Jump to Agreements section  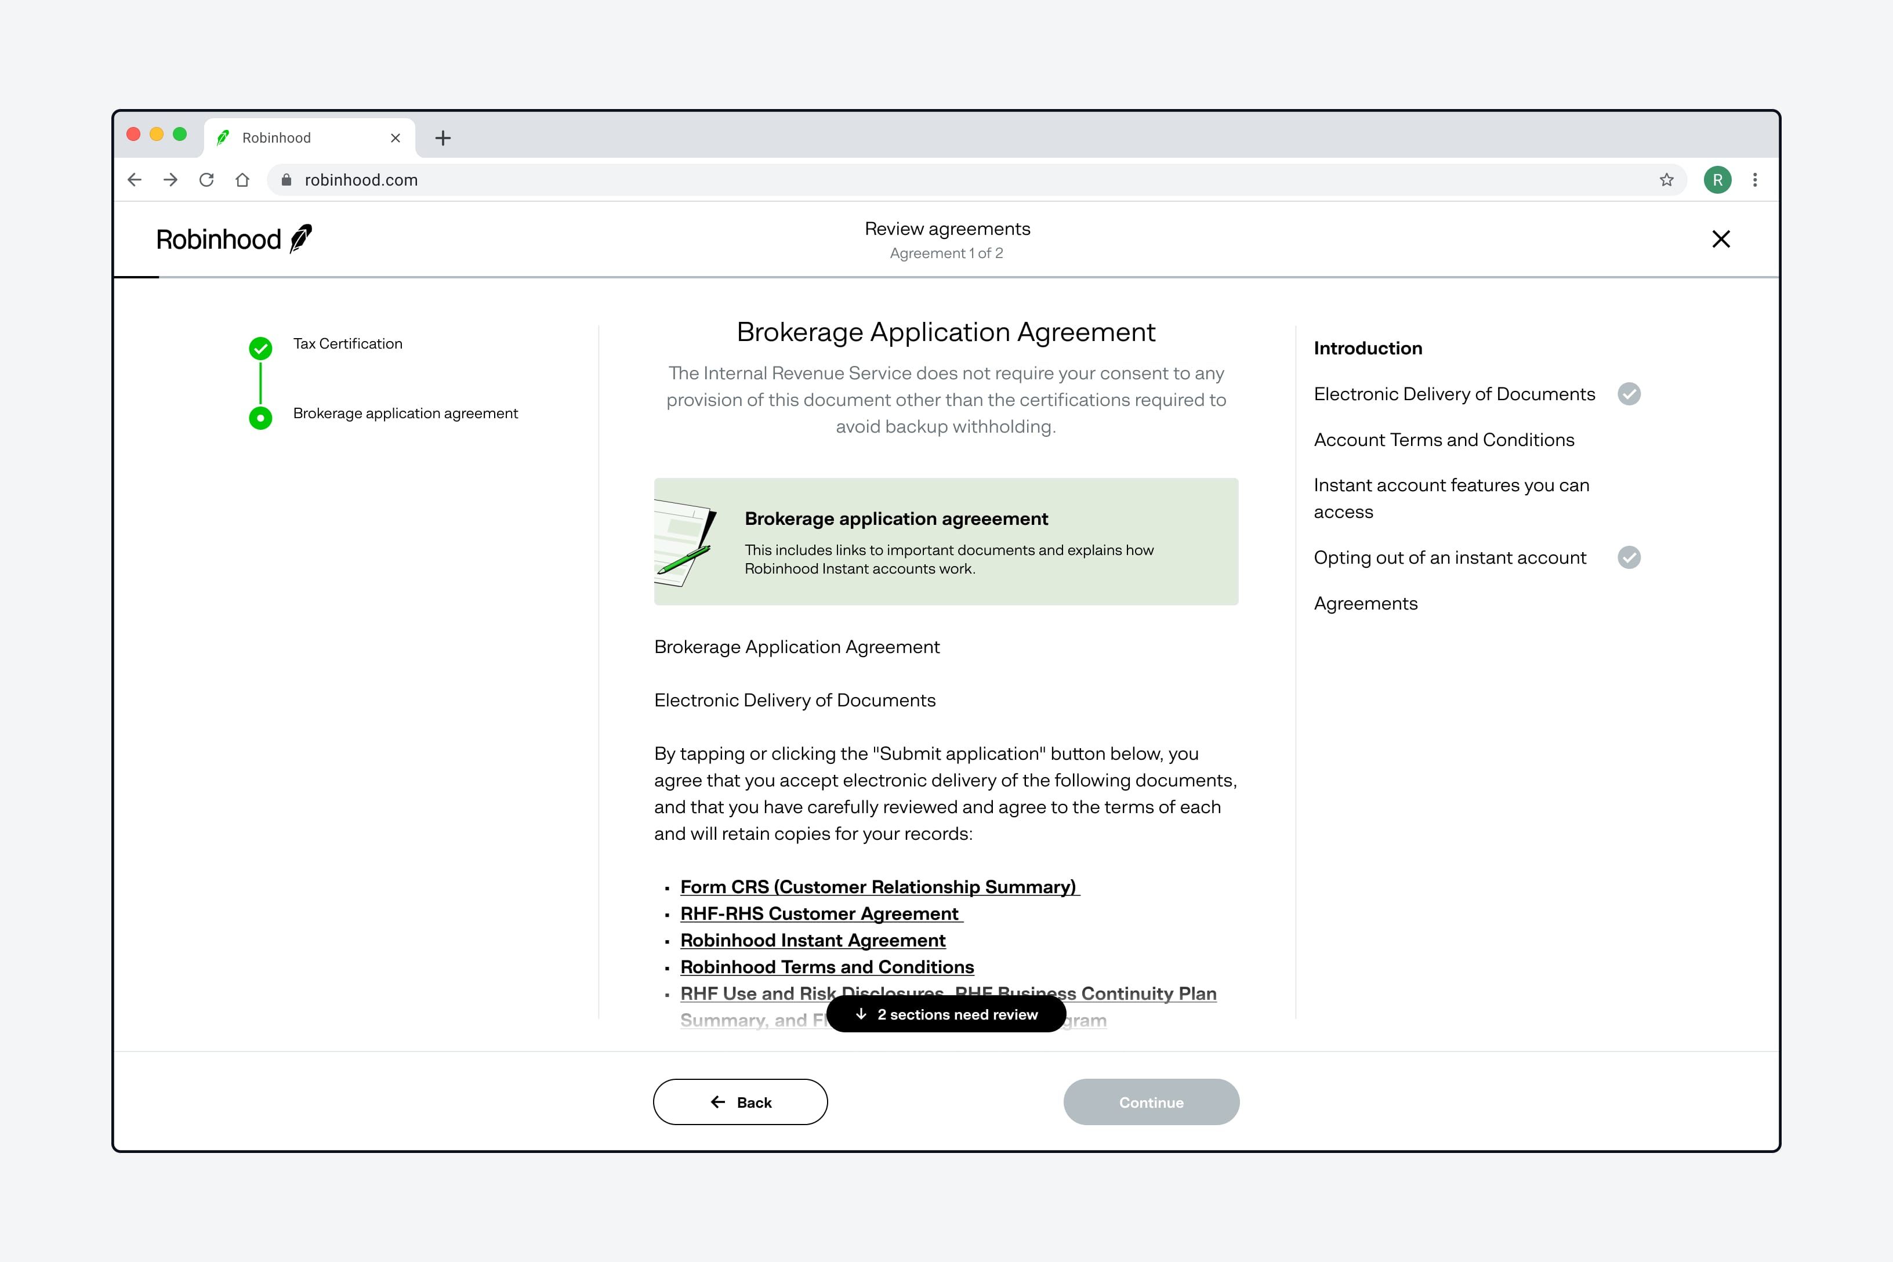point(1365,604)
